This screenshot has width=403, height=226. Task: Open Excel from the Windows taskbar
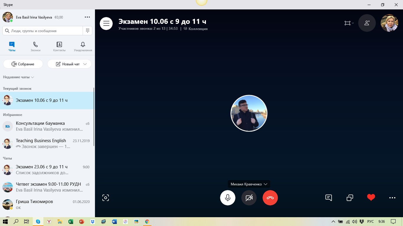tap(71, 222)
